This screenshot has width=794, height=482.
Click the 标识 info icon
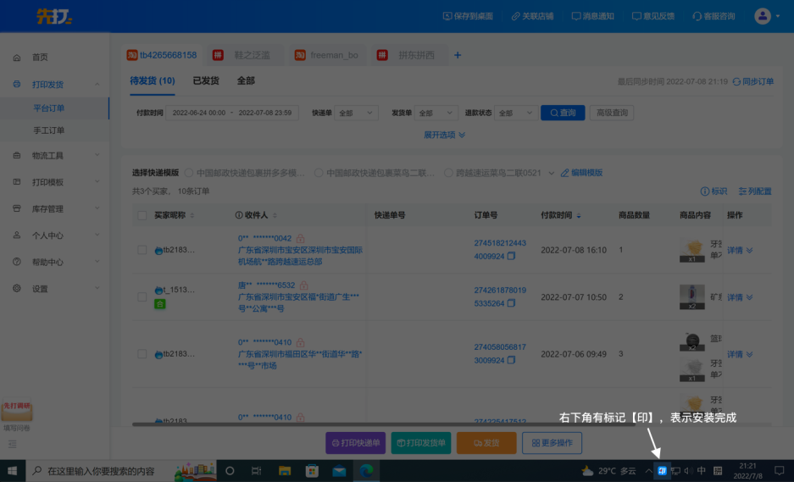coord(705,191)
